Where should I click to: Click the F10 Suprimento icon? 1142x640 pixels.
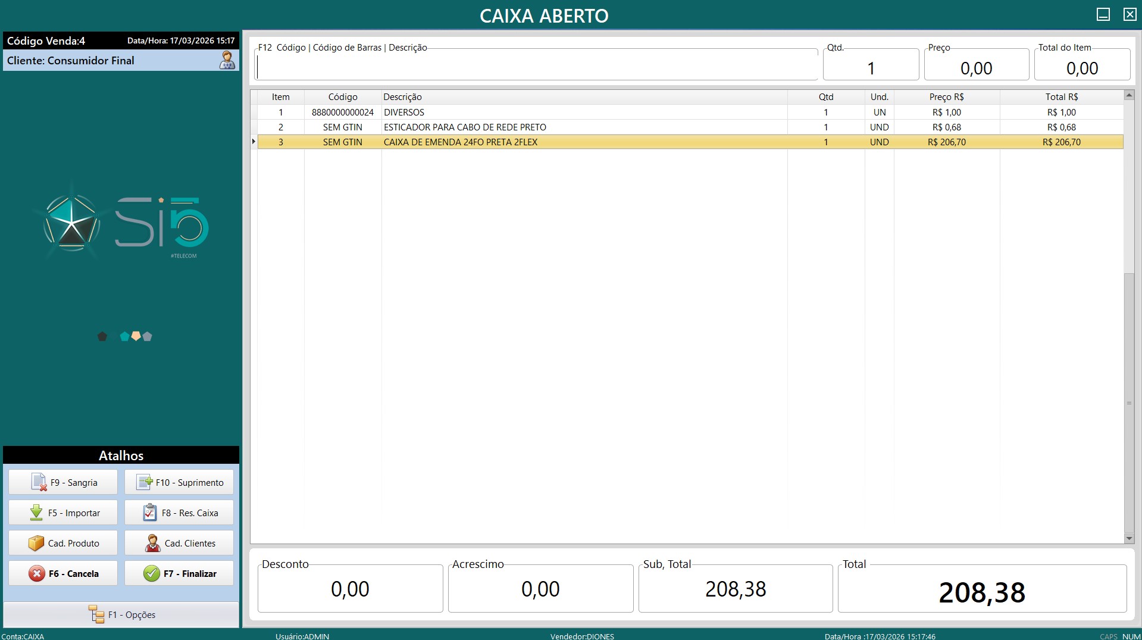[x=144, y=482]
